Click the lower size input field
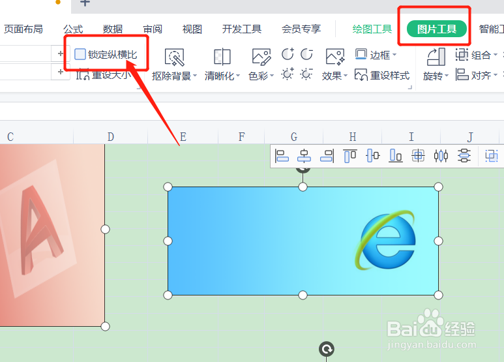Screen dimensions: 504x362 tap(25, 72)
